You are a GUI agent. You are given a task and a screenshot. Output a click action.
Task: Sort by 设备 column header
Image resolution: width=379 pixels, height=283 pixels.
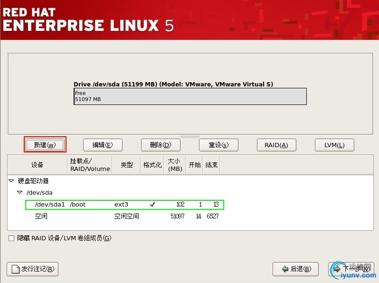[37, 165]
